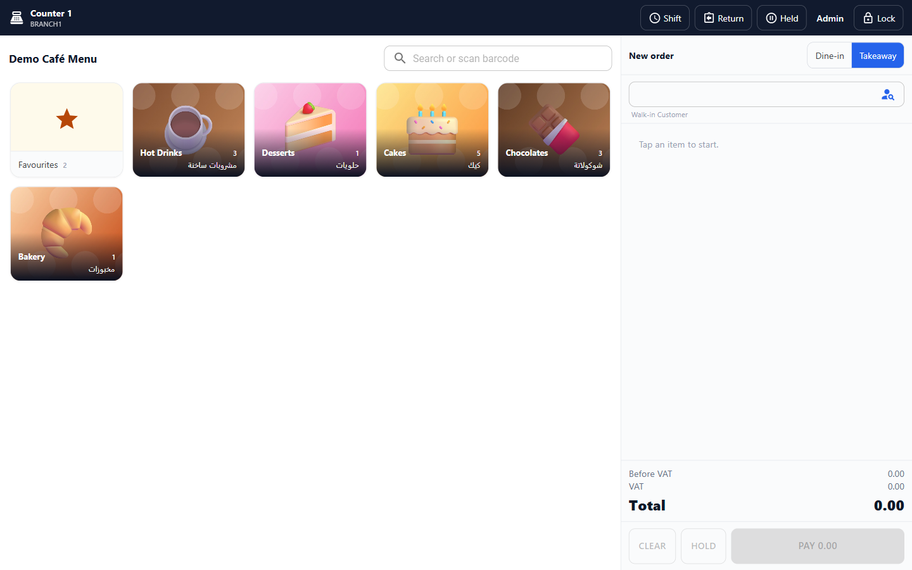This screenshot has height=570, width=912.
Task: Lock the POS terminal
Action: point(878,18)
